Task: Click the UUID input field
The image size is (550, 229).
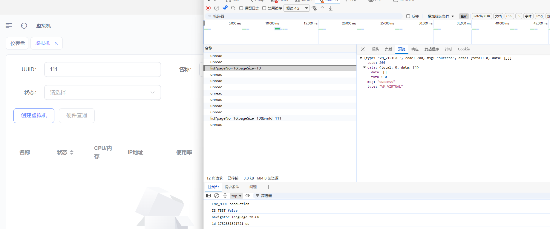Action: 102,69
